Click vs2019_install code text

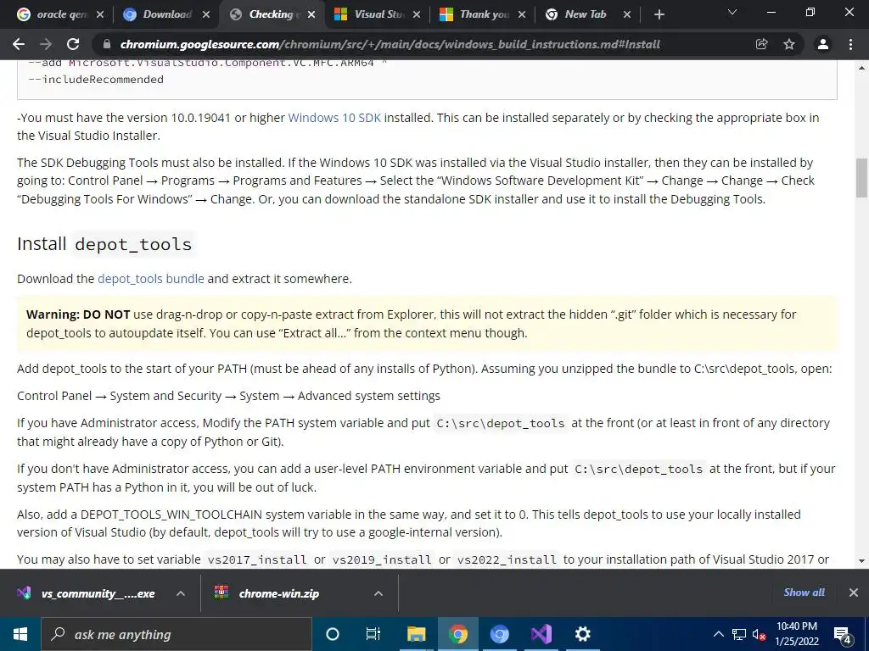(382, 559)
